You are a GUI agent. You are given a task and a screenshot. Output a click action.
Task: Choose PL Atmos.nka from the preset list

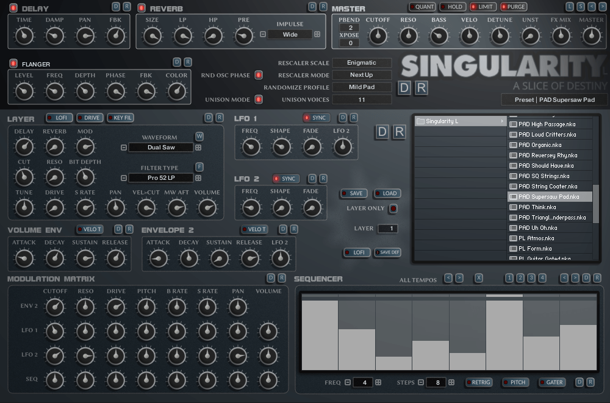coord(536,238)
